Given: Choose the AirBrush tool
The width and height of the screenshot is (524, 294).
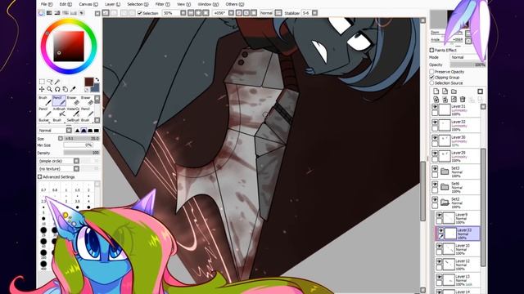Looking at the screenshot, I should point(59,112).
